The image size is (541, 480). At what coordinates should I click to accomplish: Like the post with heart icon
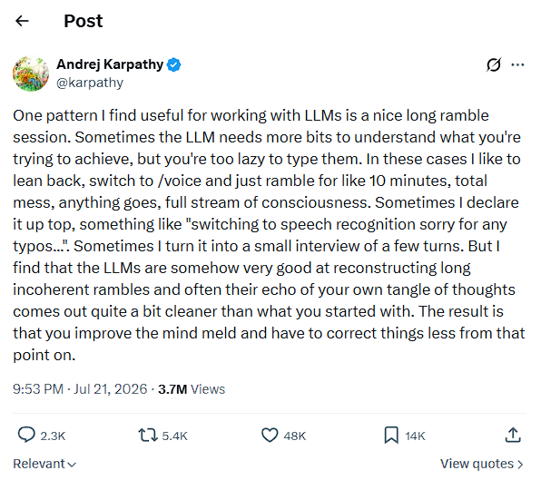(270, 436)
